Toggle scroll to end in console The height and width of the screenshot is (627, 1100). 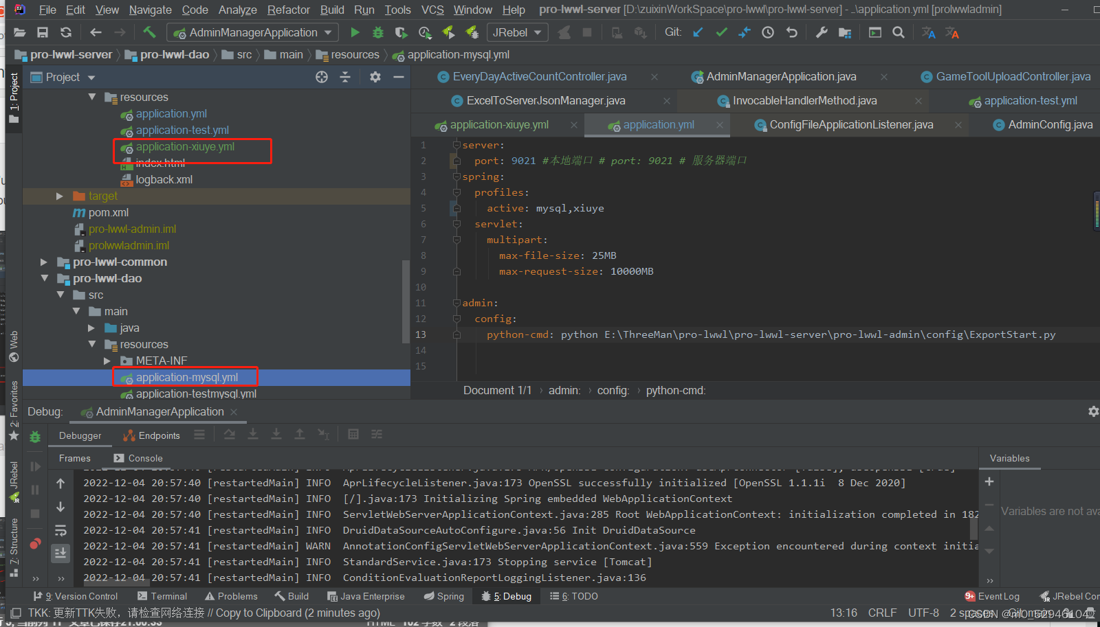[x=60, y=553]
